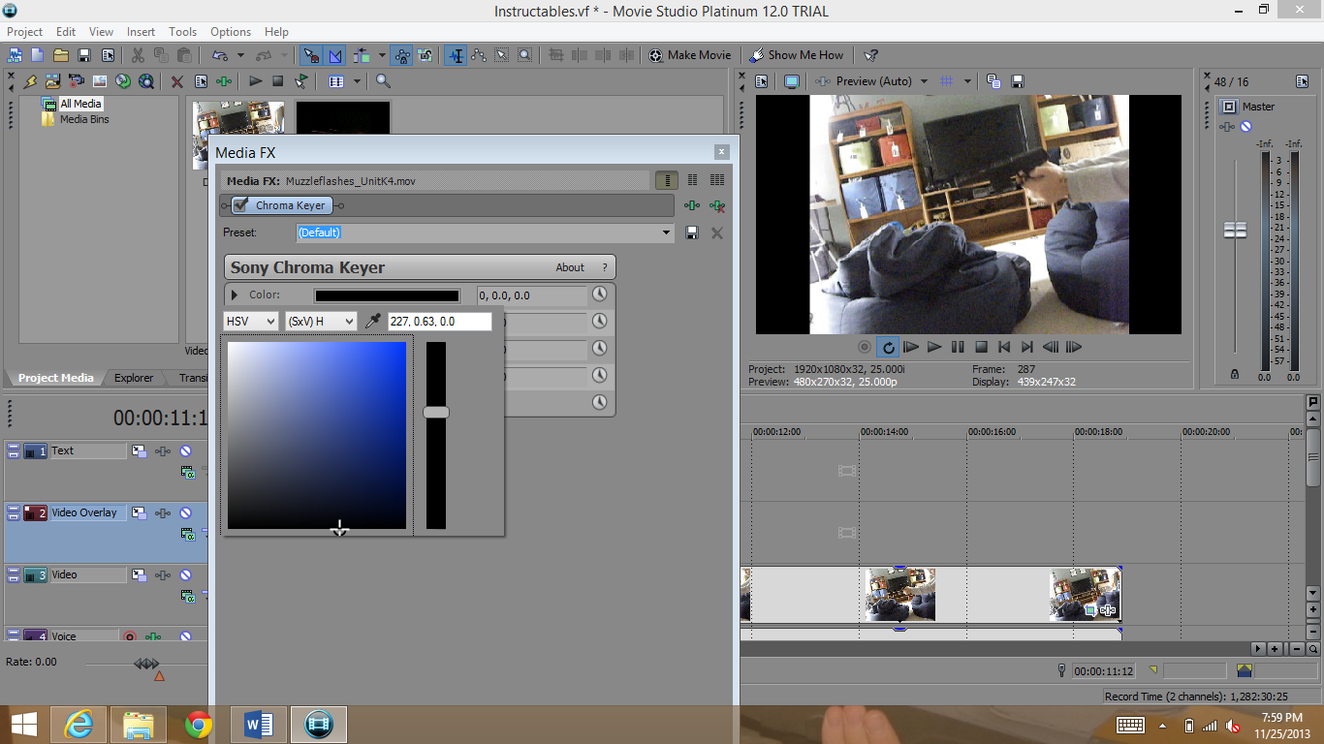Click Capture Video camera icon
Screen dimensions: 1324x744
pyautogui.click(x=76, y=81)
